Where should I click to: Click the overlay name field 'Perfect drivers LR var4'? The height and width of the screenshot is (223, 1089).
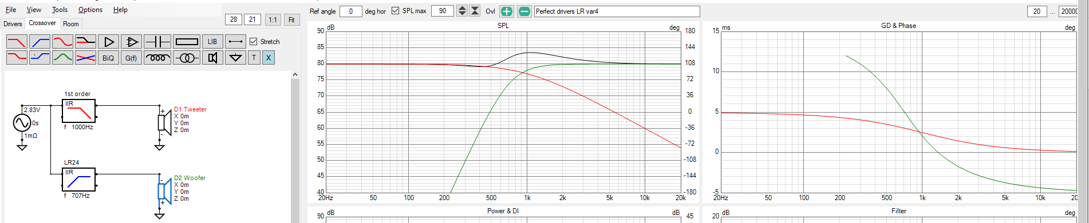tap(617, 11)
